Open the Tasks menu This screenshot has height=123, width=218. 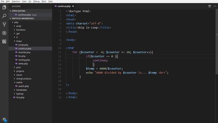[44, 1]
